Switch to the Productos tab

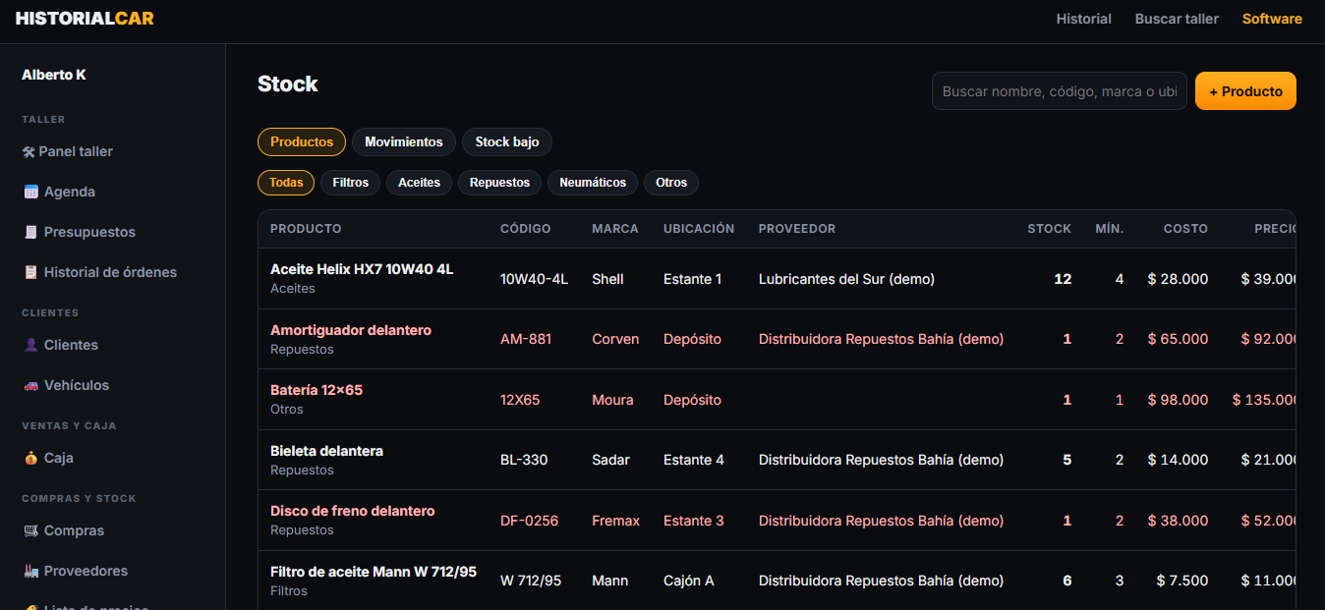[x=302, y=142]
